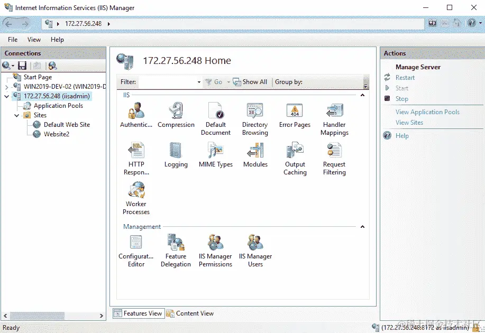Screen dimensions: 485x333
Task: Click the connect-to-site icon in Connections toolbar
Action: [x=52, y=66]
